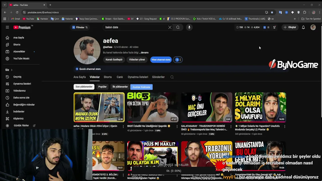Switch to the Oynatma listeleri channel tab
Image resolution: width=322 pixels, height=181 pixels.
(138, 77)
